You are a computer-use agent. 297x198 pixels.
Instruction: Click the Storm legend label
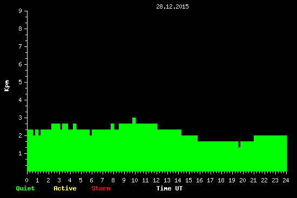point(101,188)
